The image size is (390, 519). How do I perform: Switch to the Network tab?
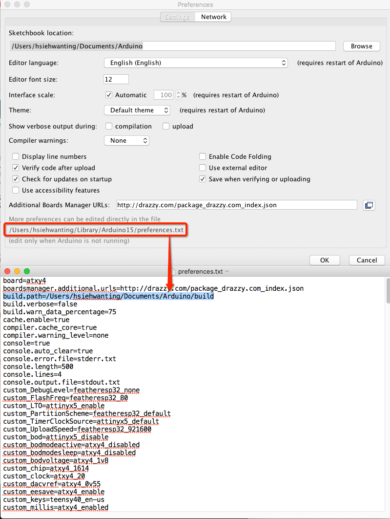pyautogui.click(x=213, y=17)
